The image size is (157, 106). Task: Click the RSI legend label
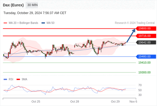click(x=11, y=79)
